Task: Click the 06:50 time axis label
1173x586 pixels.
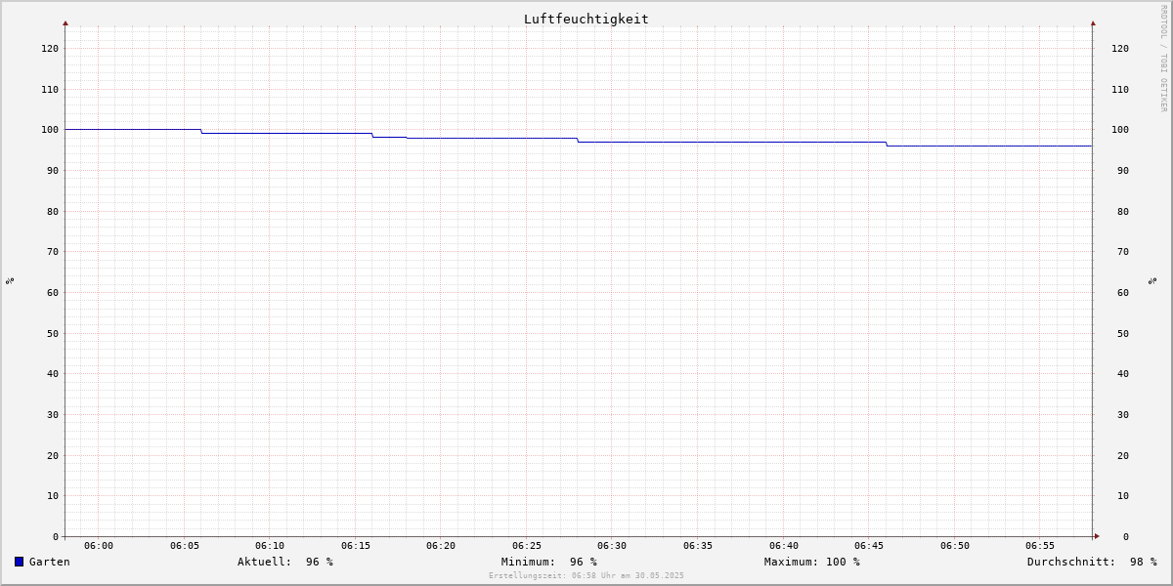Action: 955,546
